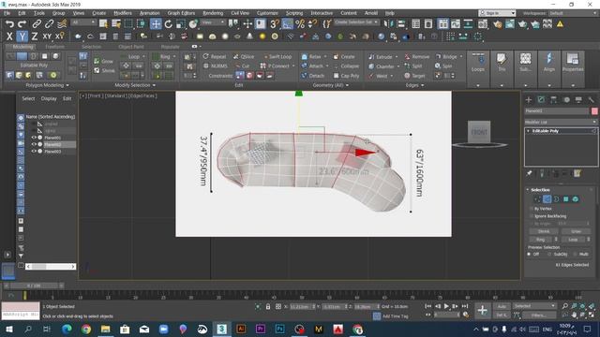Enable the By Vertex checkbox
The height and width of the screenshot is (337, 600).
(532, 209)
